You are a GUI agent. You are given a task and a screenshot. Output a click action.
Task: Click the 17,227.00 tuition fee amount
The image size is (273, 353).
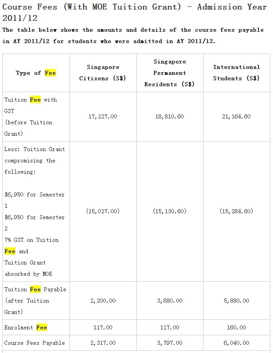click(103, 117)
